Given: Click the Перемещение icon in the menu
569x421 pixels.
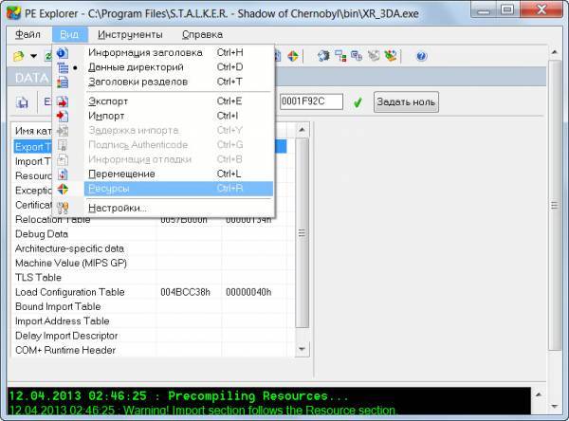Looking at the screenshot, I should 63,174.
